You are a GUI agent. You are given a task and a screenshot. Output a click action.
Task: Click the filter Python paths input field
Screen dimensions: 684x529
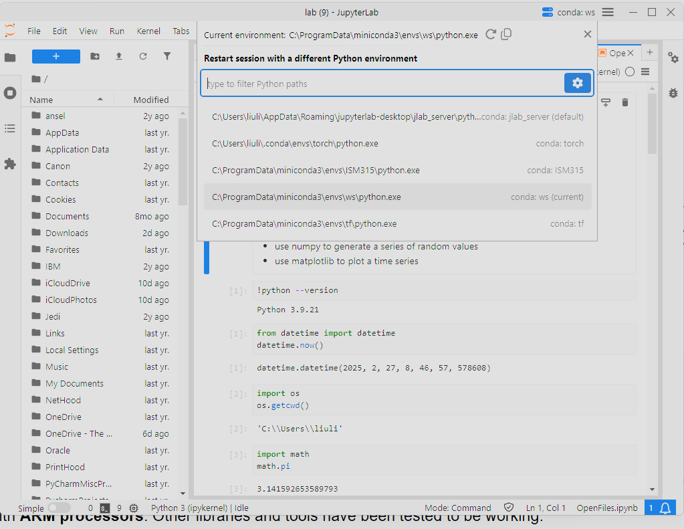[382, 84]
